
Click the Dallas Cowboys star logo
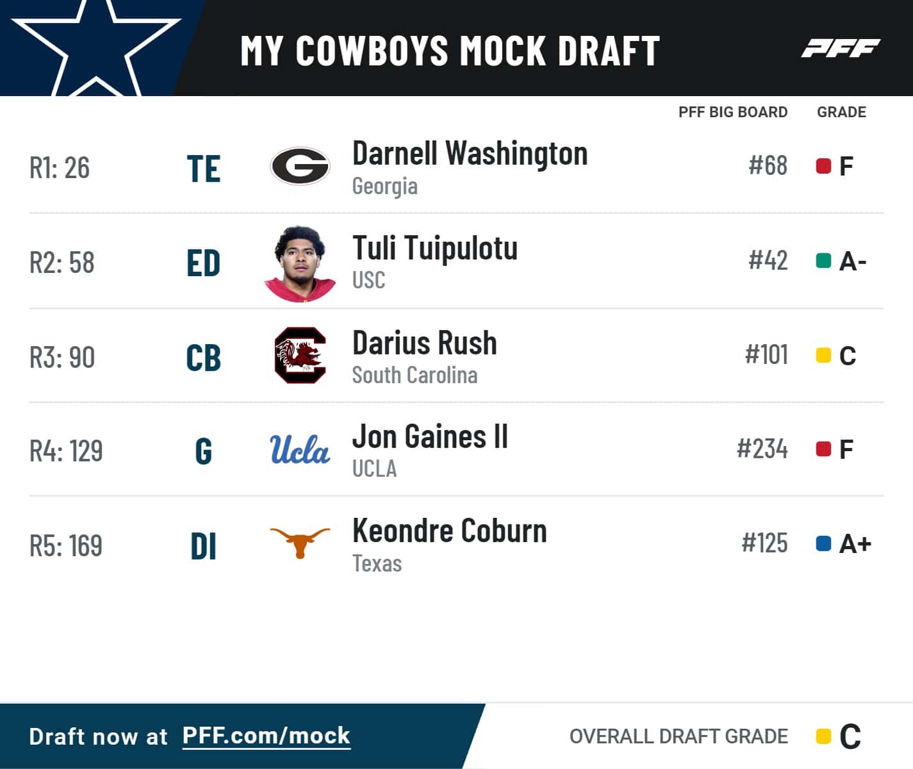[x=96, y=46]
